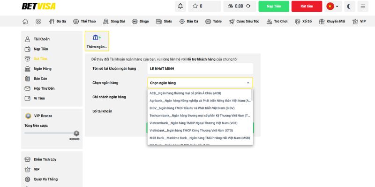This screenshot has height=187, width=375.
Task: Click the home icon in navigation bar
Action: click(25, 22)
